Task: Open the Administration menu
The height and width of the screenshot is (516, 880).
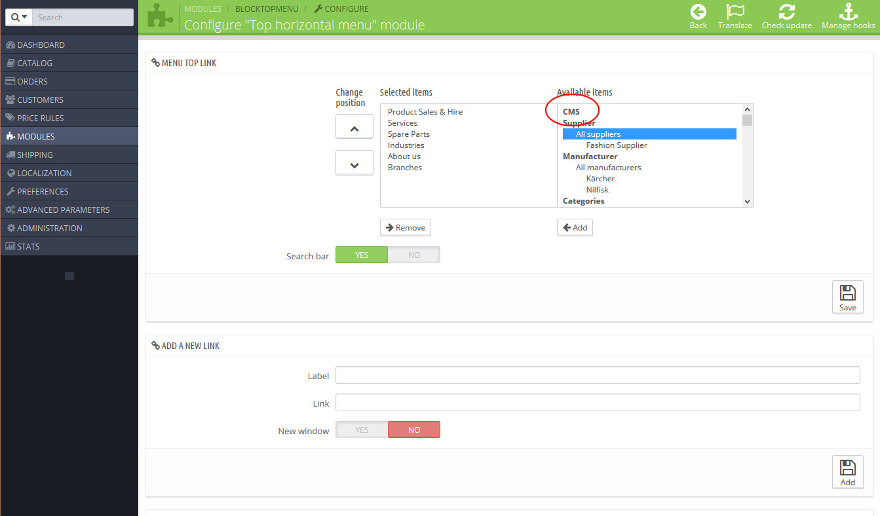Action: [69, 228]
